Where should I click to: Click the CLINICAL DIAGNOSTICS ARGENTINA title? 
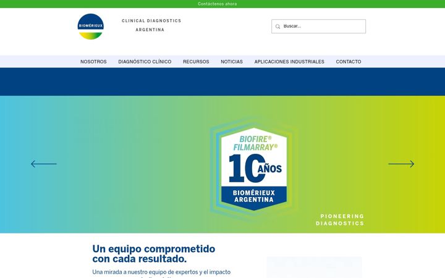point(151,25)
